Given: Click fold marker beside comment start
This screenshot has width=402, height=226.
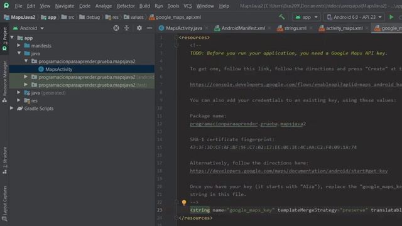Looking at the screenshot, I should click(x=176, y=45).
